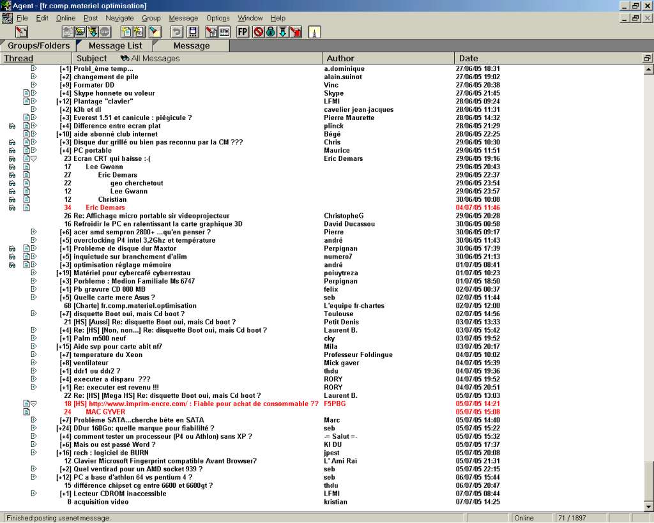Click the vertical scrollbar thumb
Viewport: 654px width, 523px height.
click(x=649, y=481)
